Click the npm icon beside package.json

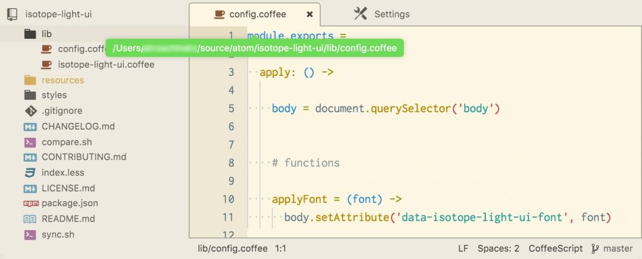[x=29, y=203]
